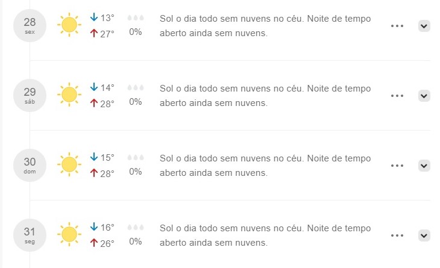Click the rain drops icon for day 28
Screen dimensions: 440x268
pyautogui.click(x=136, y=18)
